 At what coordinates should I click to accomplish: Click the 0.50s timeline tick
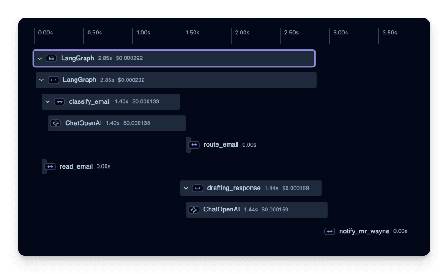point(94,33)
